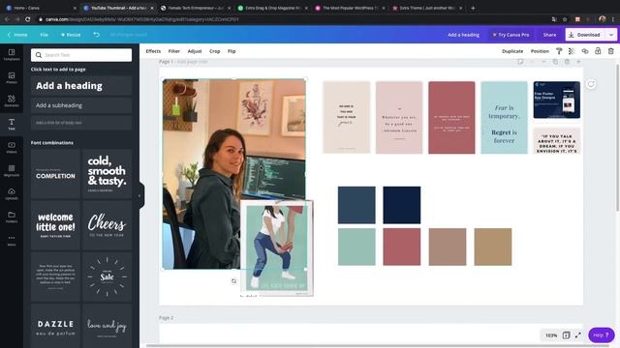Click the Download button
The width and height of the screenshot is (620, 348).
[x=585, y=35]
